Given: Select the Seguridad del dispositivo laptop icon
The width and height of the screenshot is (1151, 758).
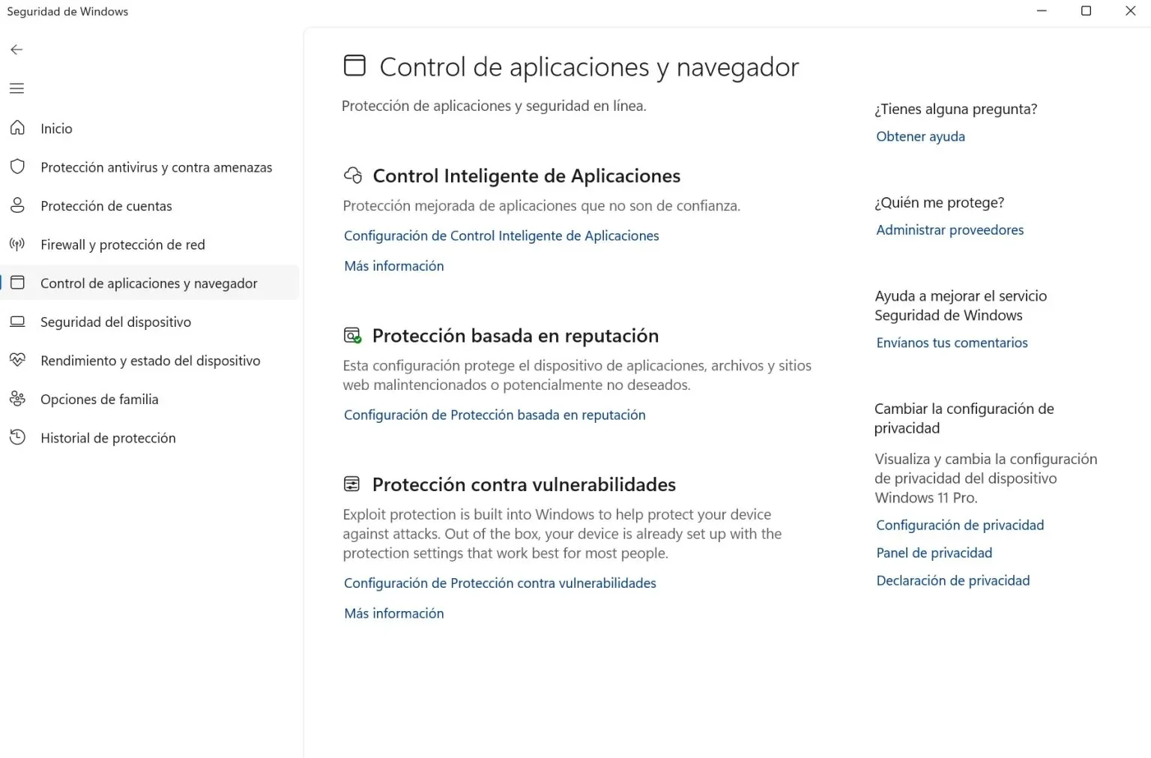Looking at the screenshot, I should point(17,322).
